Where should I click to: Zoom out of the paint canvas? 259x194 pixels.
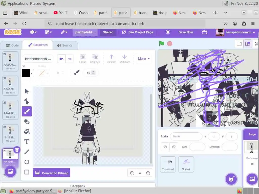132,173
